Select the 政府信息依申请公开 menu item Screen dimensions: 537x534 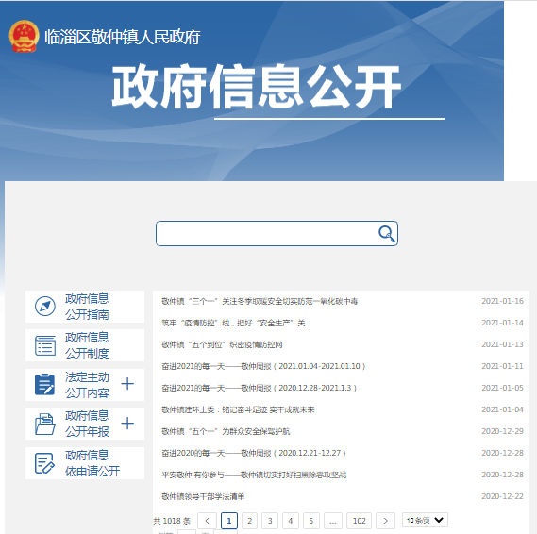coord(85,463)
